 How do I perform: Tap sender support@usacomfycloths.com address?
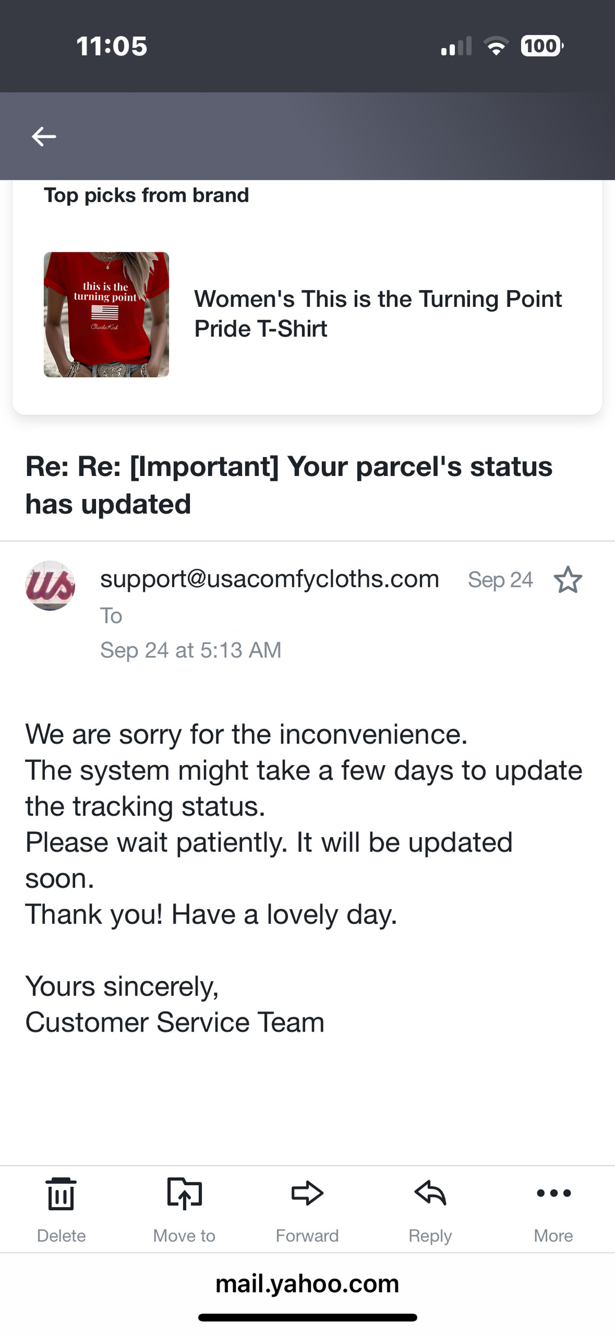pyautogui.click(x=269, y=579)
